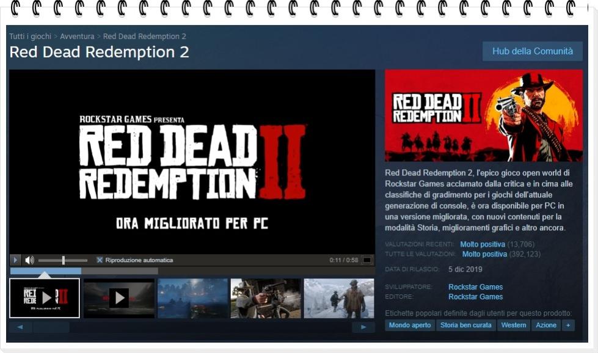View the revolver gunfight screenshot thumbnail
Screen dimensions: 598x353
[266, 298]
